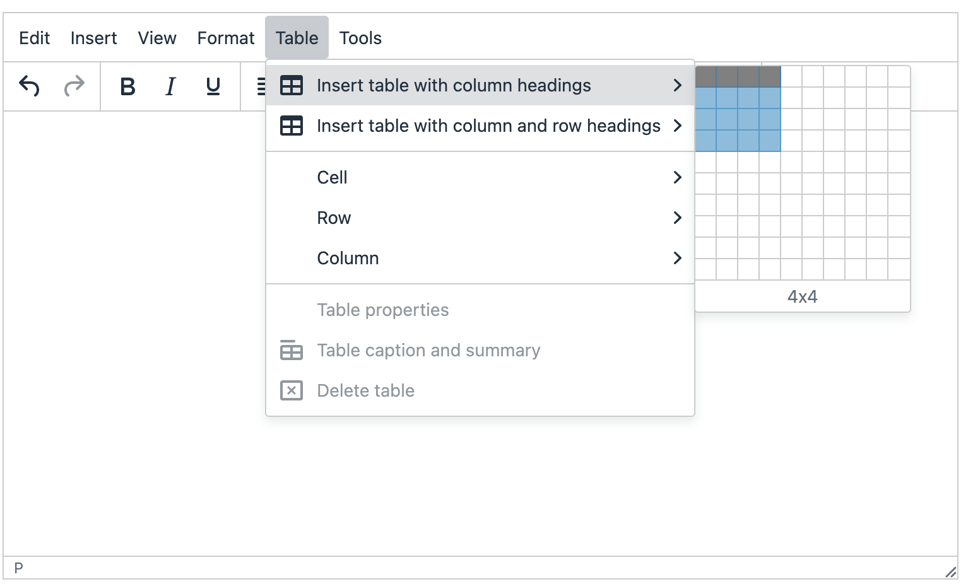Click the partially hidden alignment icon in toolbar
The image size is (973, 584).
click(261, 86)
